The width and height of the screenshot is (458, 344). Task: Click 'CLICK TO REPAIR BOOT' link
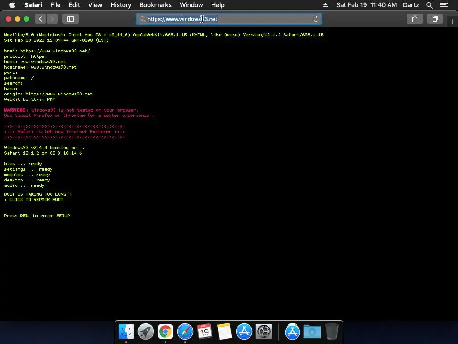36,199
